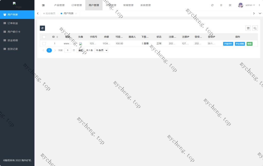Click the green 编辑 button
This screenshot has width=263, height=166.
click(x=250, y=44)
